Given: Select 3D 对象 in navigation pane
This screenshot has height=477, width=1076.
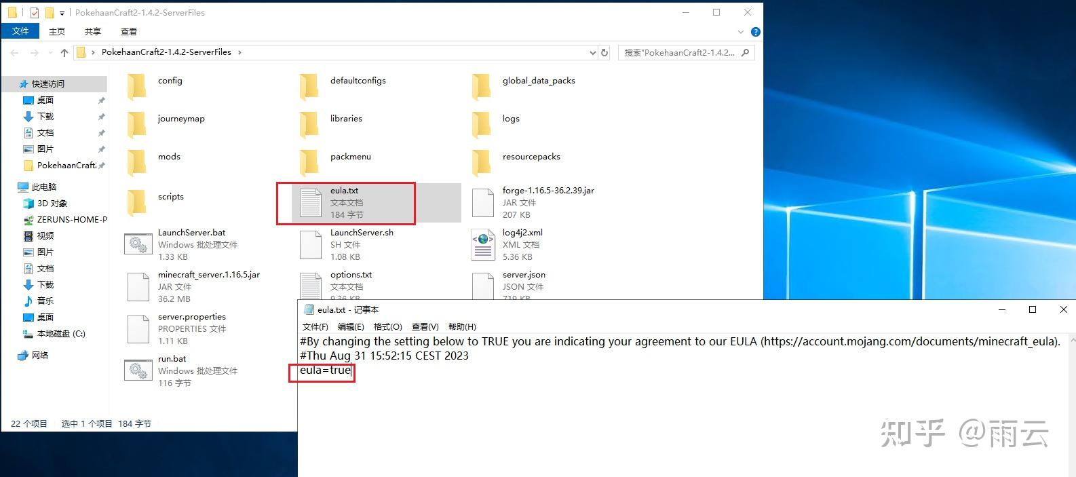Looking at the screenshot, I should tap(52, 203).
